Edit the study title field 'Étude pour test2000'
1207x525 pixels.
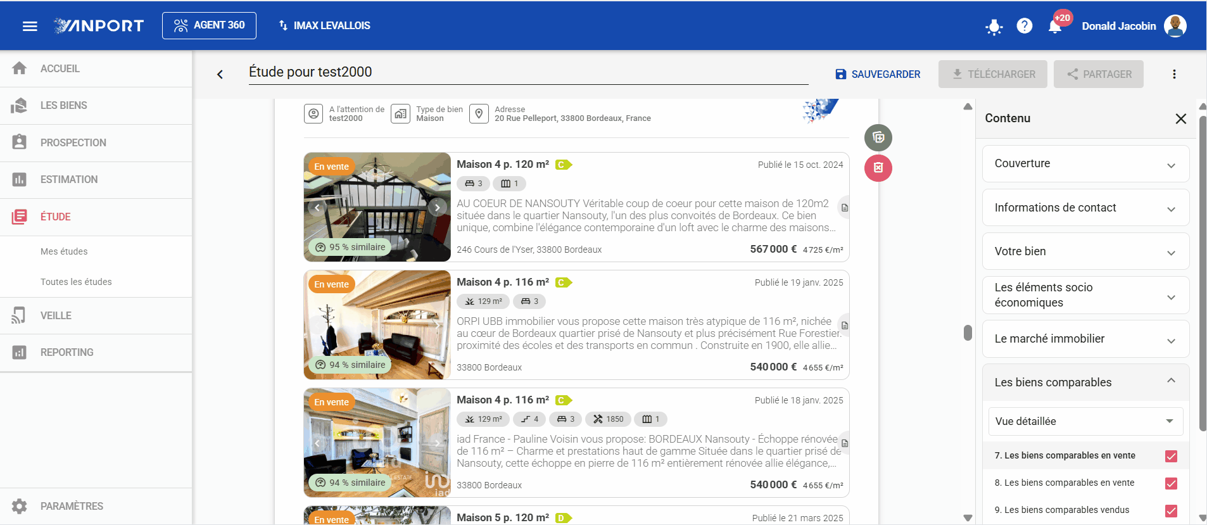[528, 72]
